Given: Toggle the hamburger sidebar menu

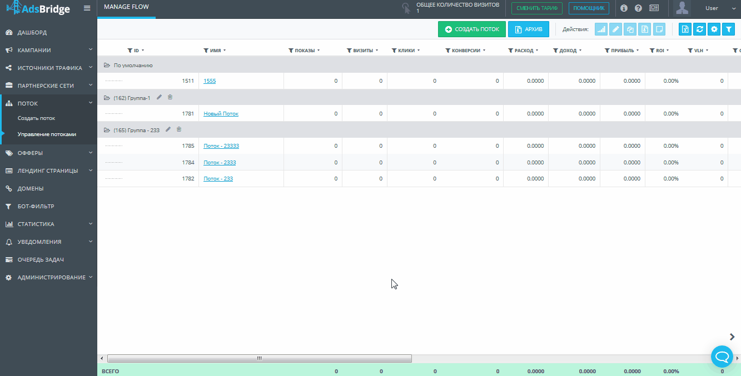Looking at the screenshot, I should click(87, 8).
